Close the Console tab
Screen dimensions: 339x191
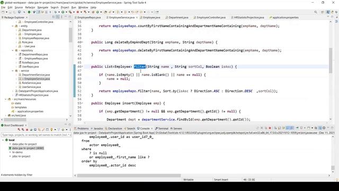tap(152, 128)
